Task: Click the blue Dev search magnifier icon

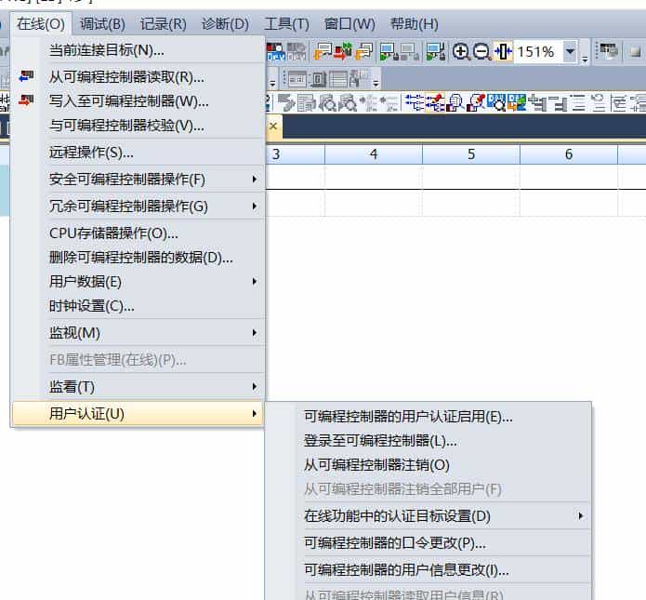Action: click(496, 102)
